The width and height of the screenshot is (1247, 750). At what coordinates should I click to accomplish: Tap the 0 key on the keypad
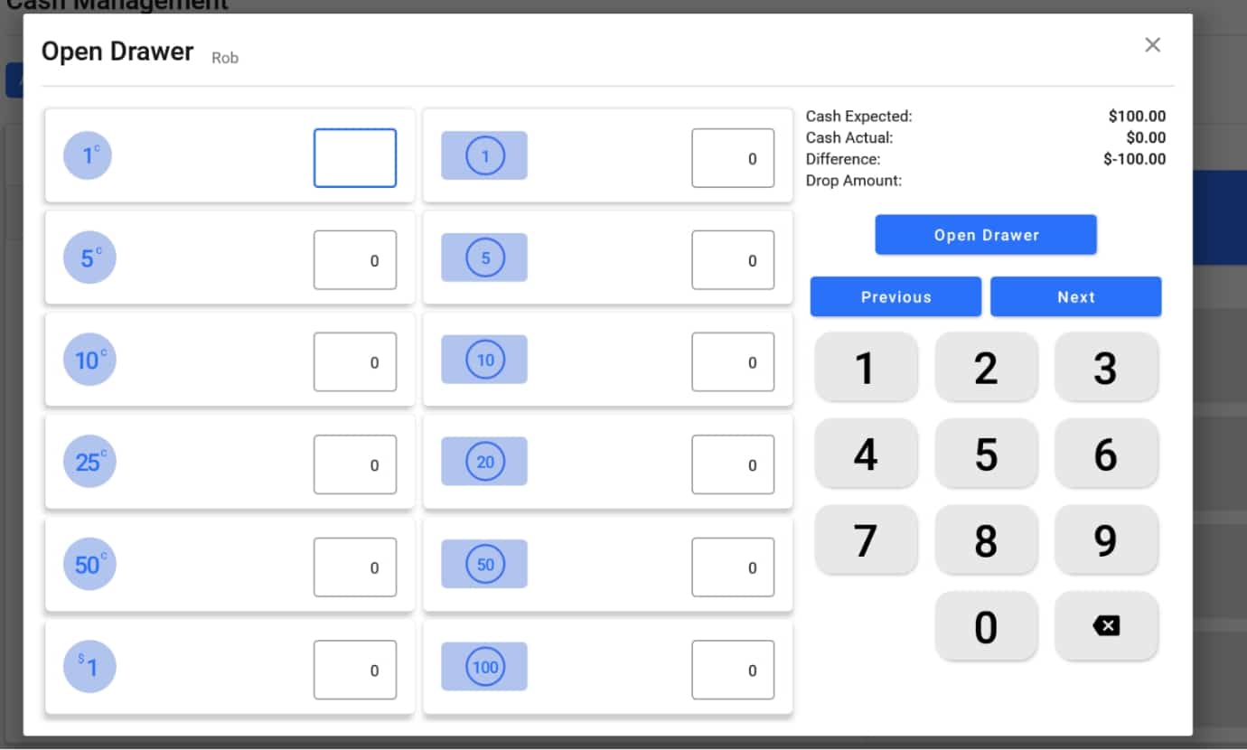click(986, 625)
